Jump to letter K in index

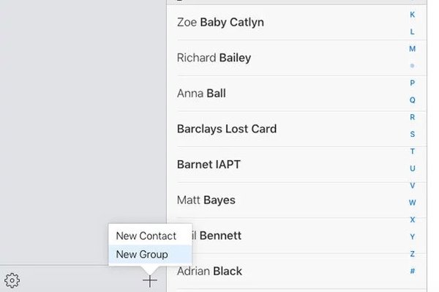(412, 15)
